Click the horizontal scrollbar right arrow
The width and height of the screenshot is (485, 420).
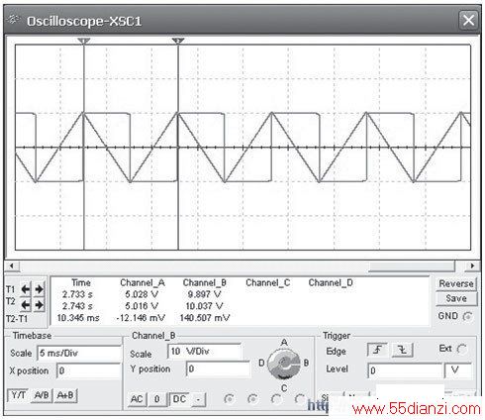point(472,265)
